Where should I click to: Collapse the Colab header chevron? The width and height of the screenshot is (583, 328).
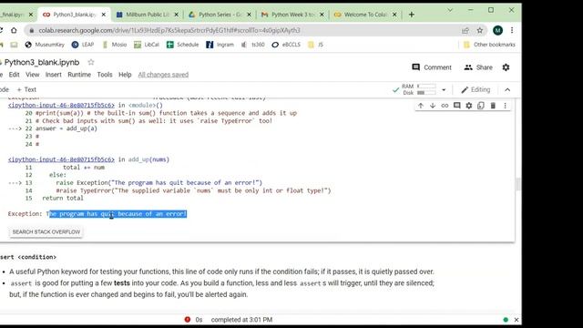507,89
